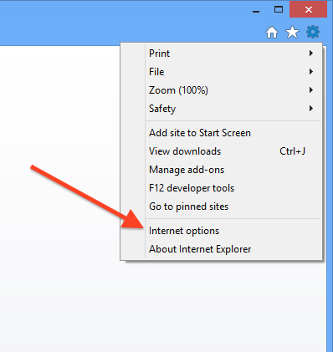Screen dimensions: 333x352
Task: Launch F12 developer tools
Action: tap(222, 188)
